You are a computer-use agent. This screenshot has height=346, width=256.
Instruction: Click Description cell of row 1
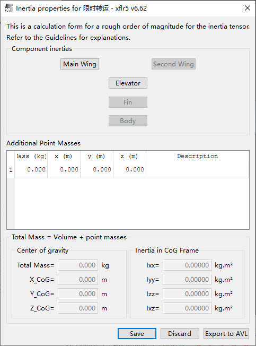click(197, 169)
